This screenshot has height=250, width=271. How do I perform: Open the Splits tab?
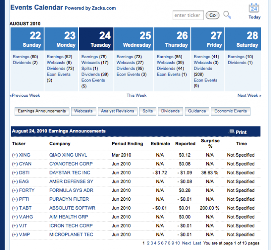[x=148, y=111]
